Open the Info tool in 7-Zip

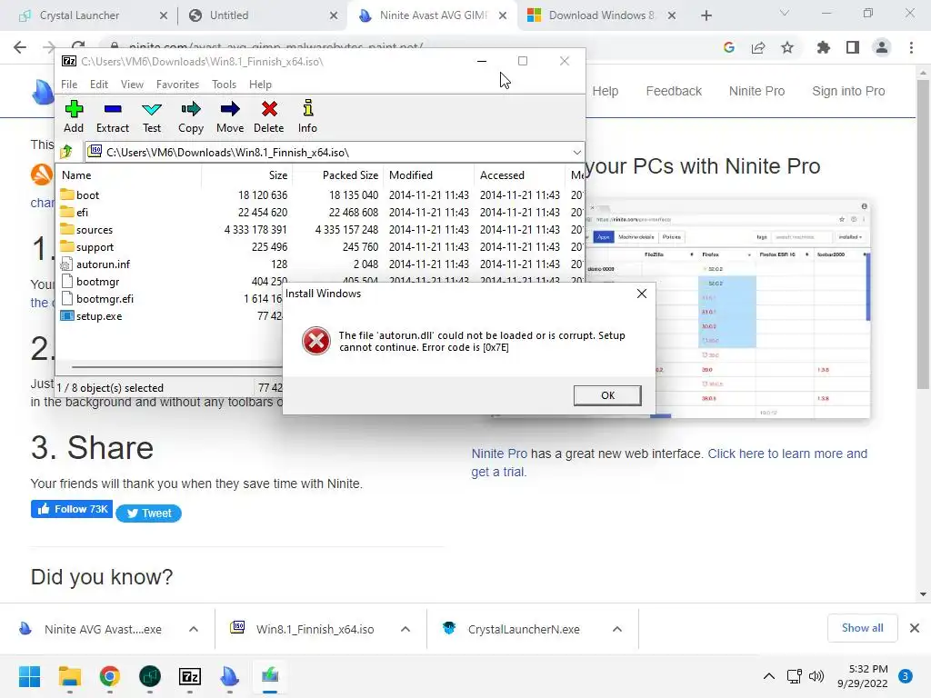pos(307,117)
